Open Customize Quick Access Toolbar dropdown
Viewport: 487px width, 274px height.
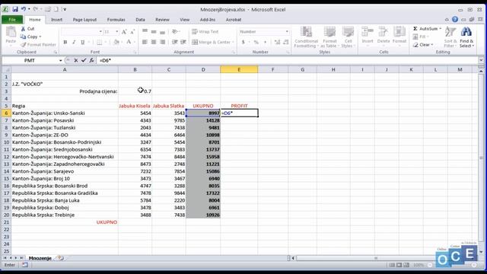click(x=65, y=9)
